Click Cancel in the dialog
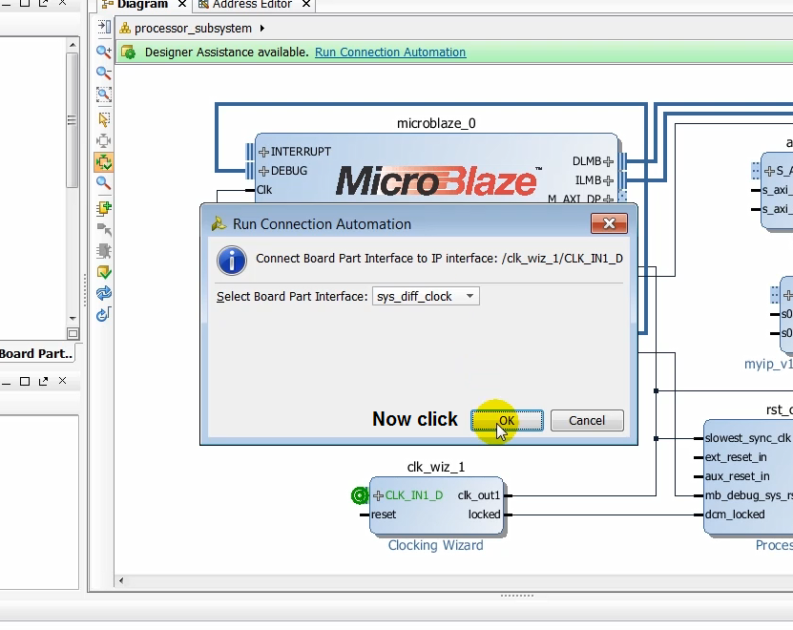 point(586,420)
